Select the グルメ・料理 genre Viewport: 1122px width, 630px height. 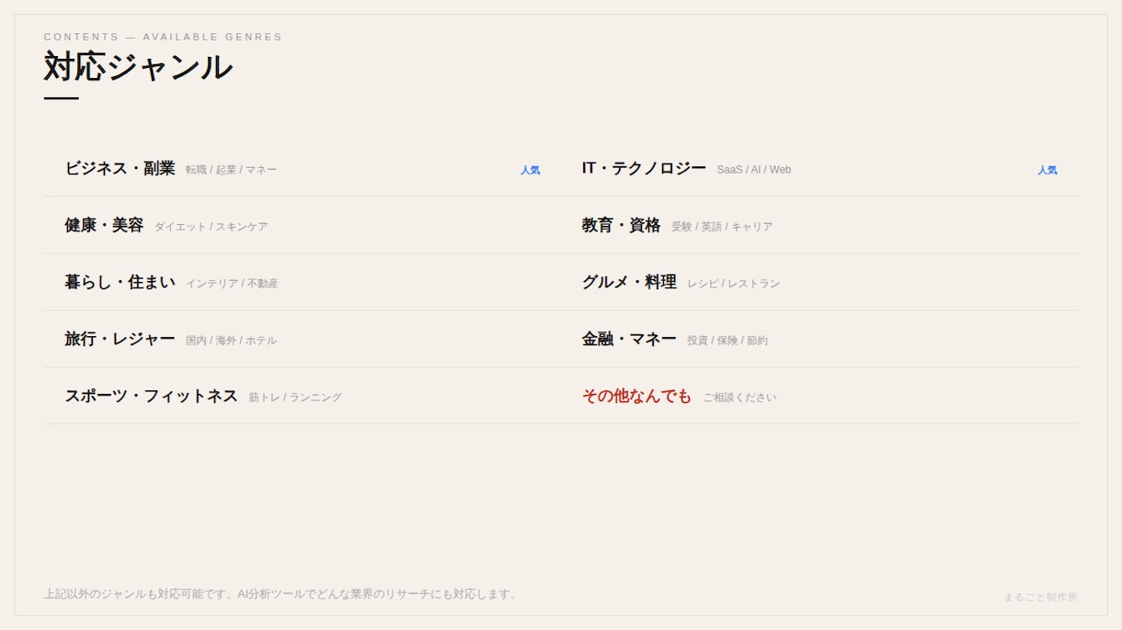pyautogui.click(x=629, y=282)
